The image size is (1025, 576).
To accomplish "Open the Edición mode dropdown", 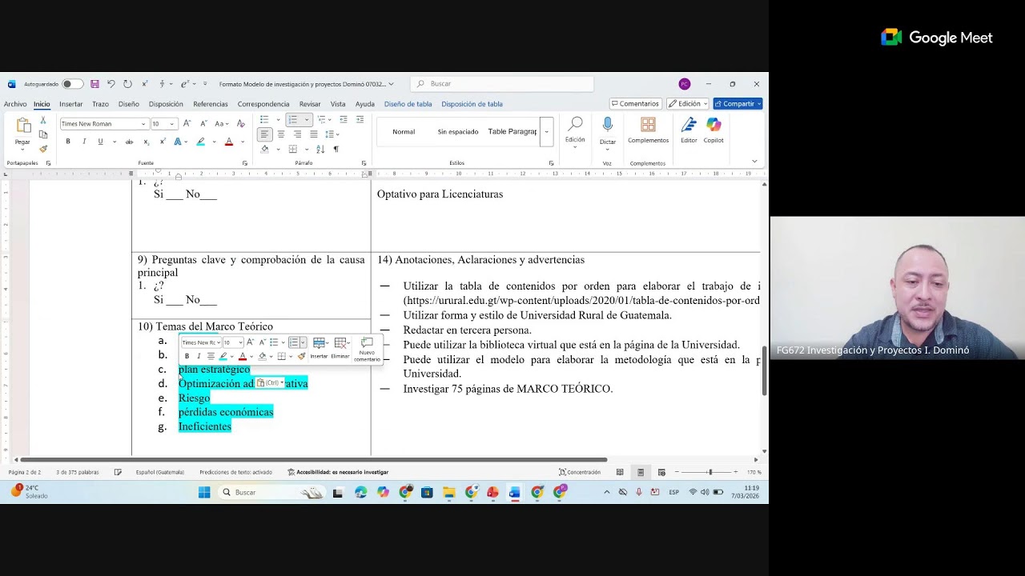I will click(x=688, y=104).
